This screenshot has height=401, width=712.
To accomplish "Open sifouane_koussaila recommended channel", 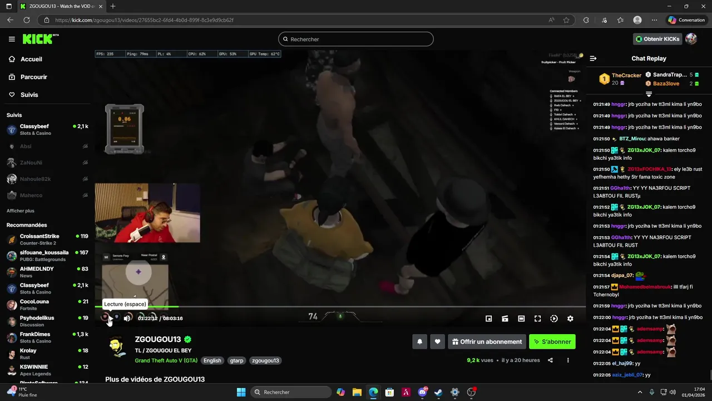I will (47, 256).
